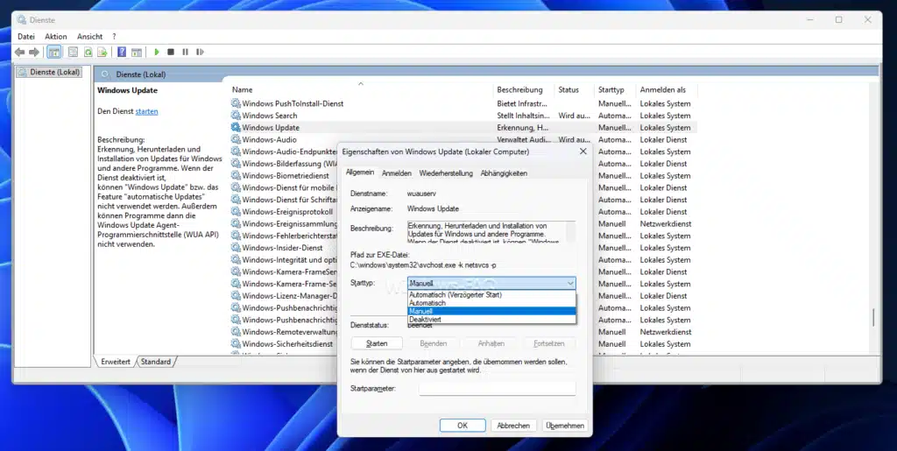Switch to the Standard view tab
The height and width of the screenshot is (451, 897).
pyautogui.click(x=156, y=362)
